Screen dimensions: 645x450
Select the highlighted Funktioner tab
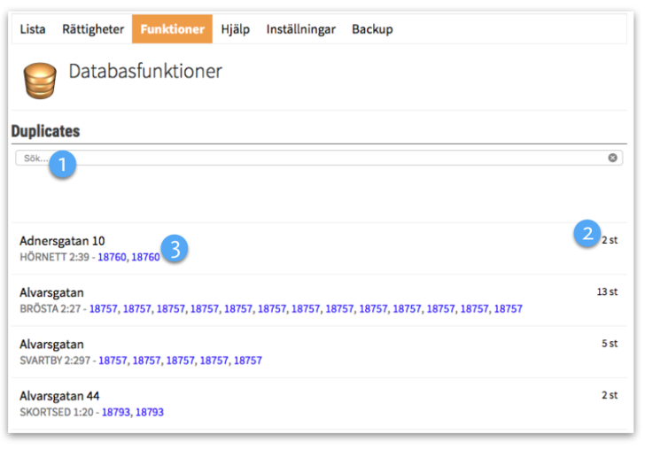click(x=173, y=29)
